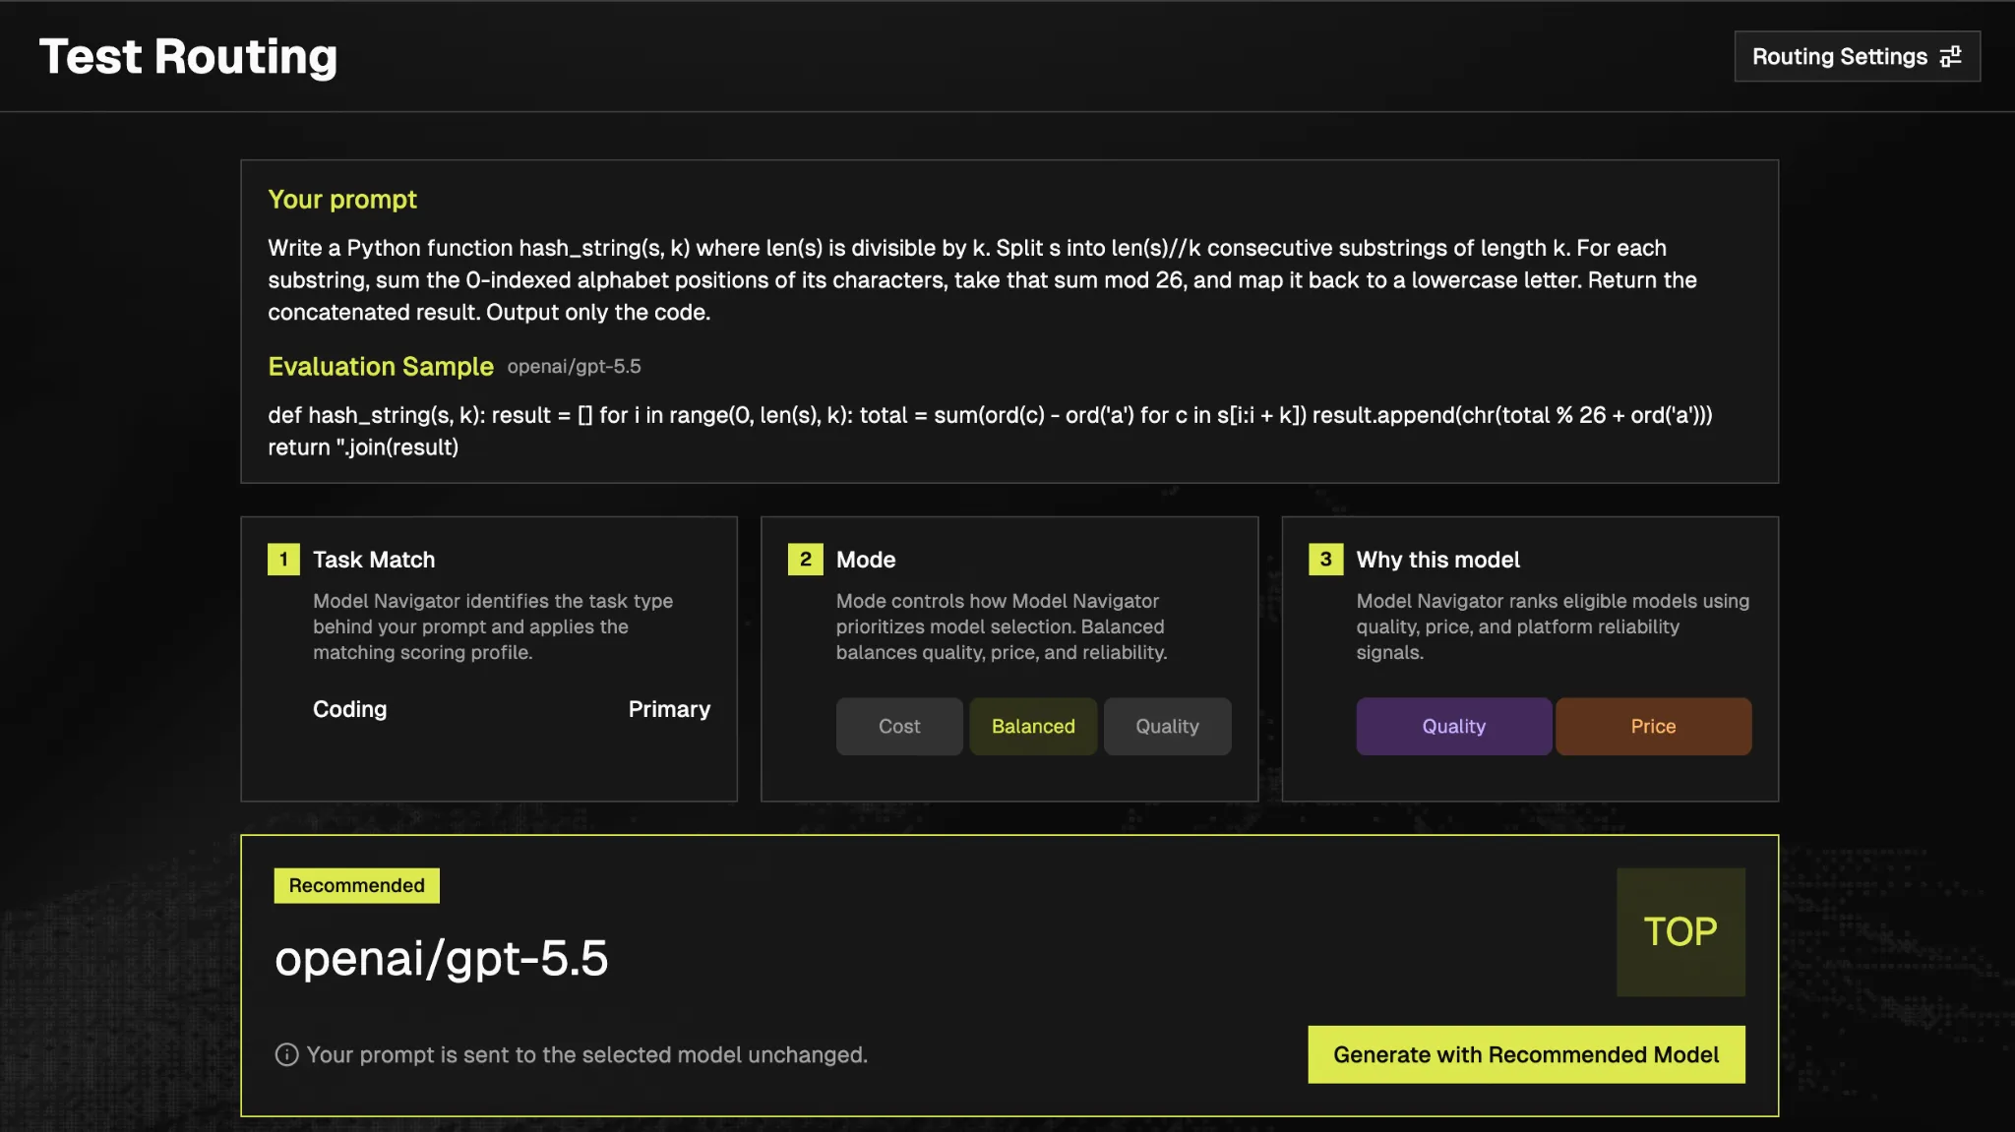
Task: Click the info icon beside prompt unchanged note
Action: tap(286, 1054)
